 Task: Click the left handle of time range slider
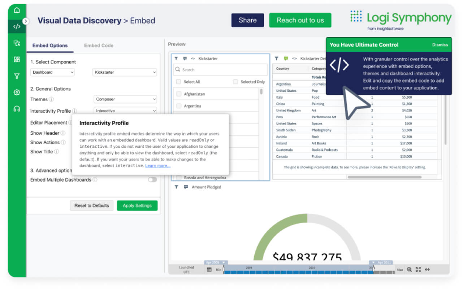224,269
